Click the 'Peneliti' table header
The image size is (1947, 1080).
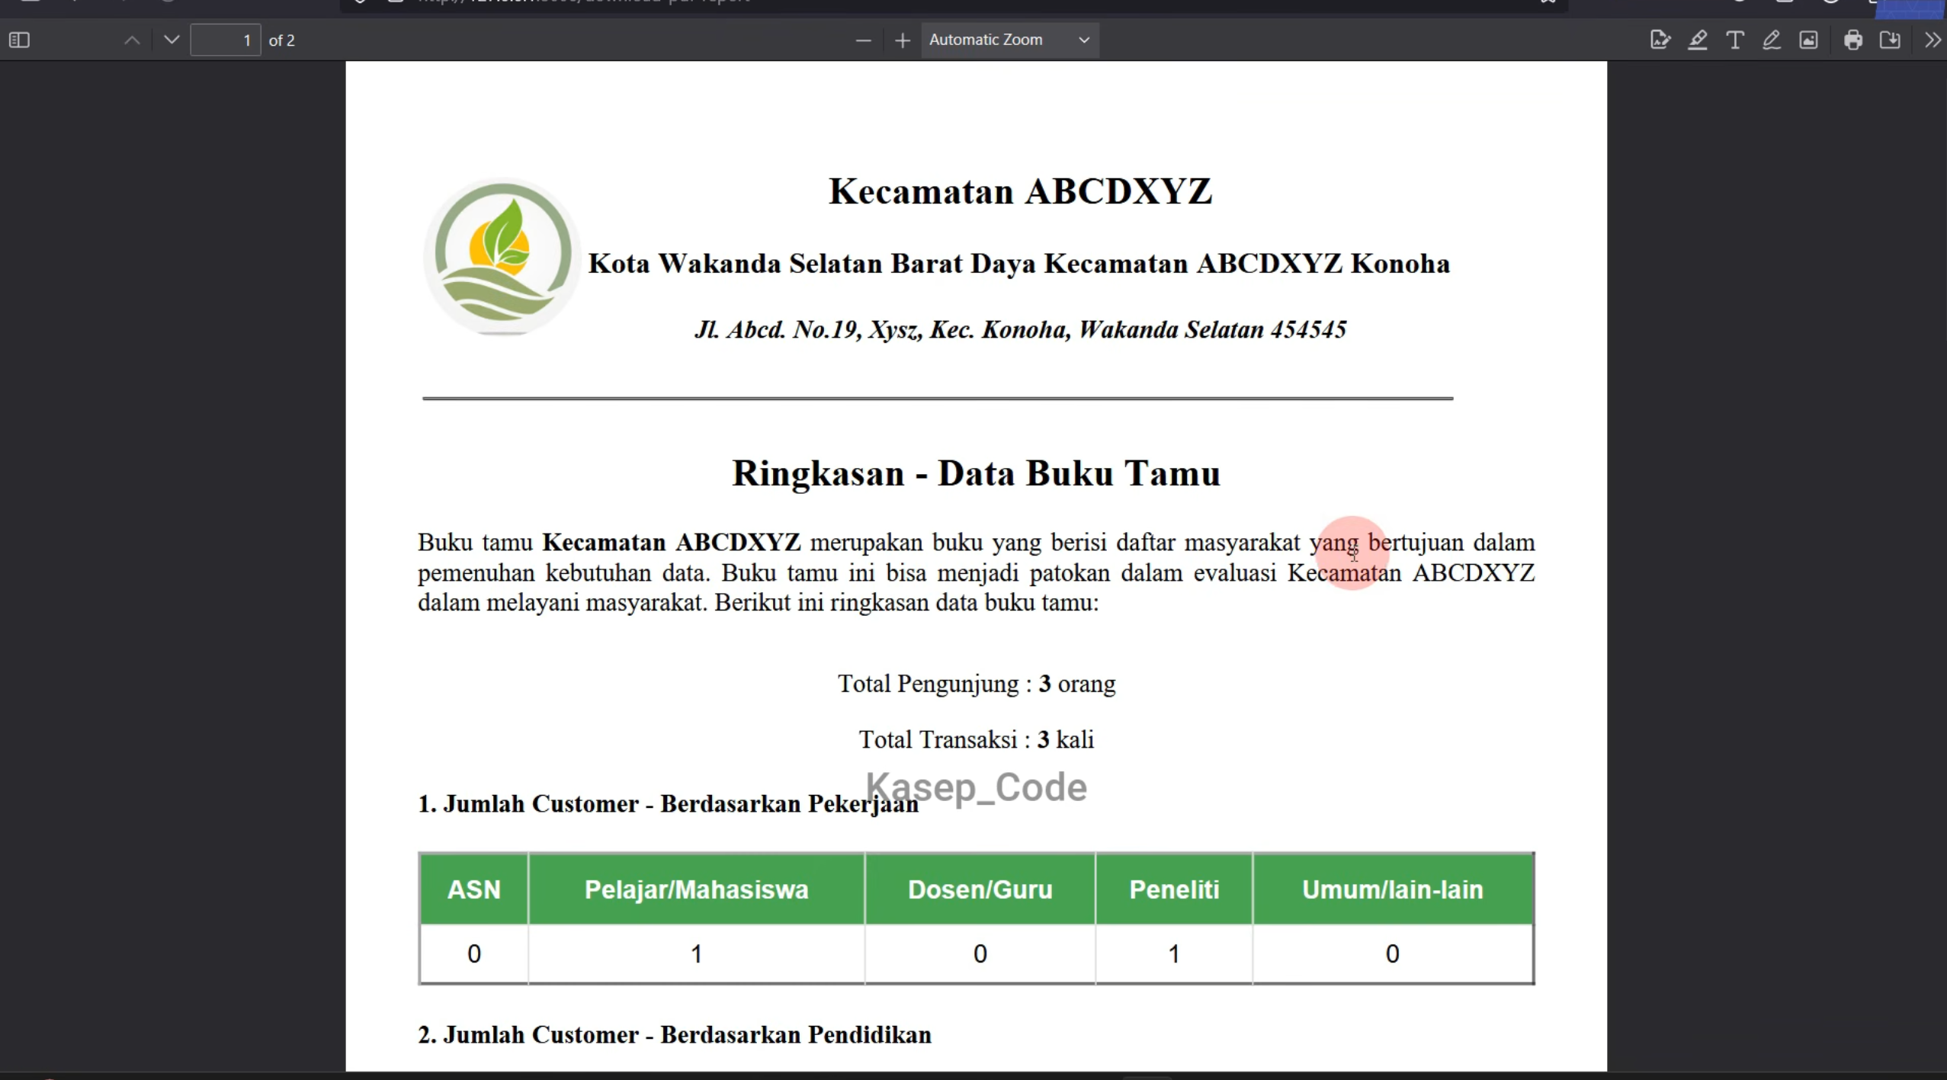(1174, 889)
